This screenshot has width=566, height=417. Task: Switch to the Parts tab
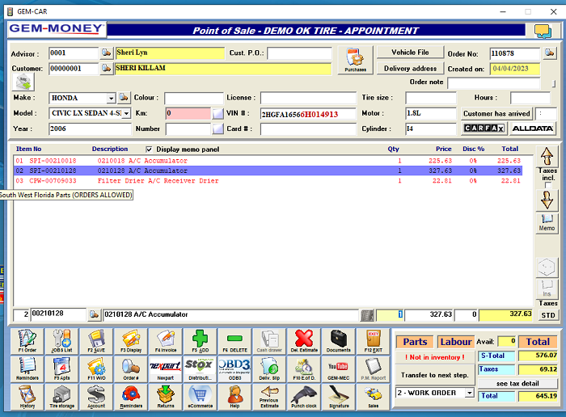click(x=415, y=342)
